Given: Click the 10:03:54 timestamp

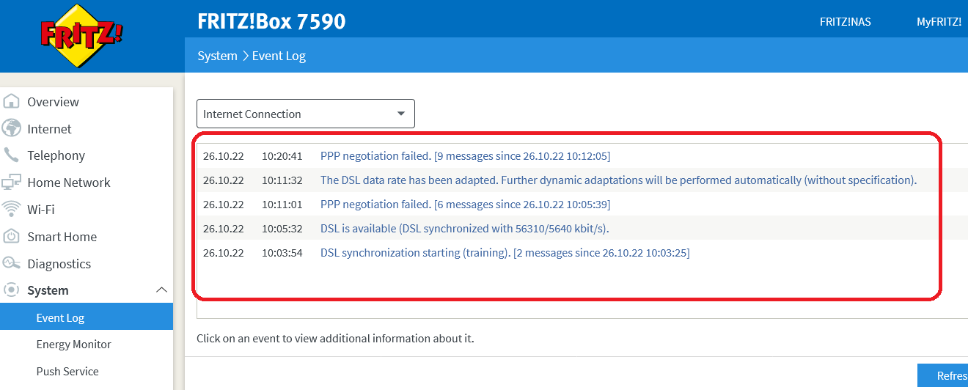Looking at the screenshot, I should (282, 253).
